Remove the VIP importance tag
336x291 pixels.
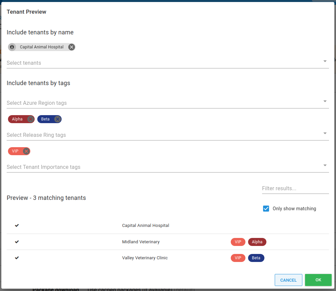tap(26, 151)
